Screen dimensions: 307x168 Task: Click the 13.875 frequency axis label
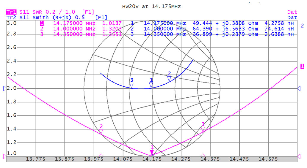(x=65, y=159)
